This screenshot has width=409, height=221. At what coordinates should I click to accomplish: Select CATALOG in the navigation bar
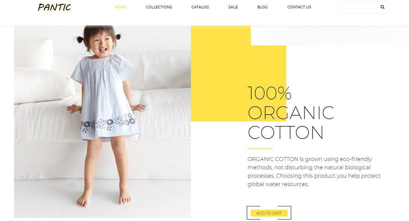(x=200, y=7)
